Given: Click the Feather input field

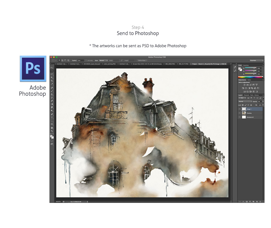Looking at the screenshot, I should pos(81,60).
